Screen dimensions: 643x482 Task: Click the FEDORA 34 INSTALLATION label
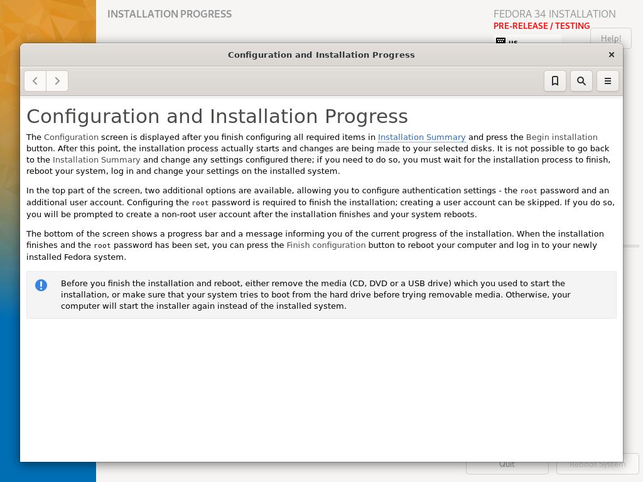(554, 14)
